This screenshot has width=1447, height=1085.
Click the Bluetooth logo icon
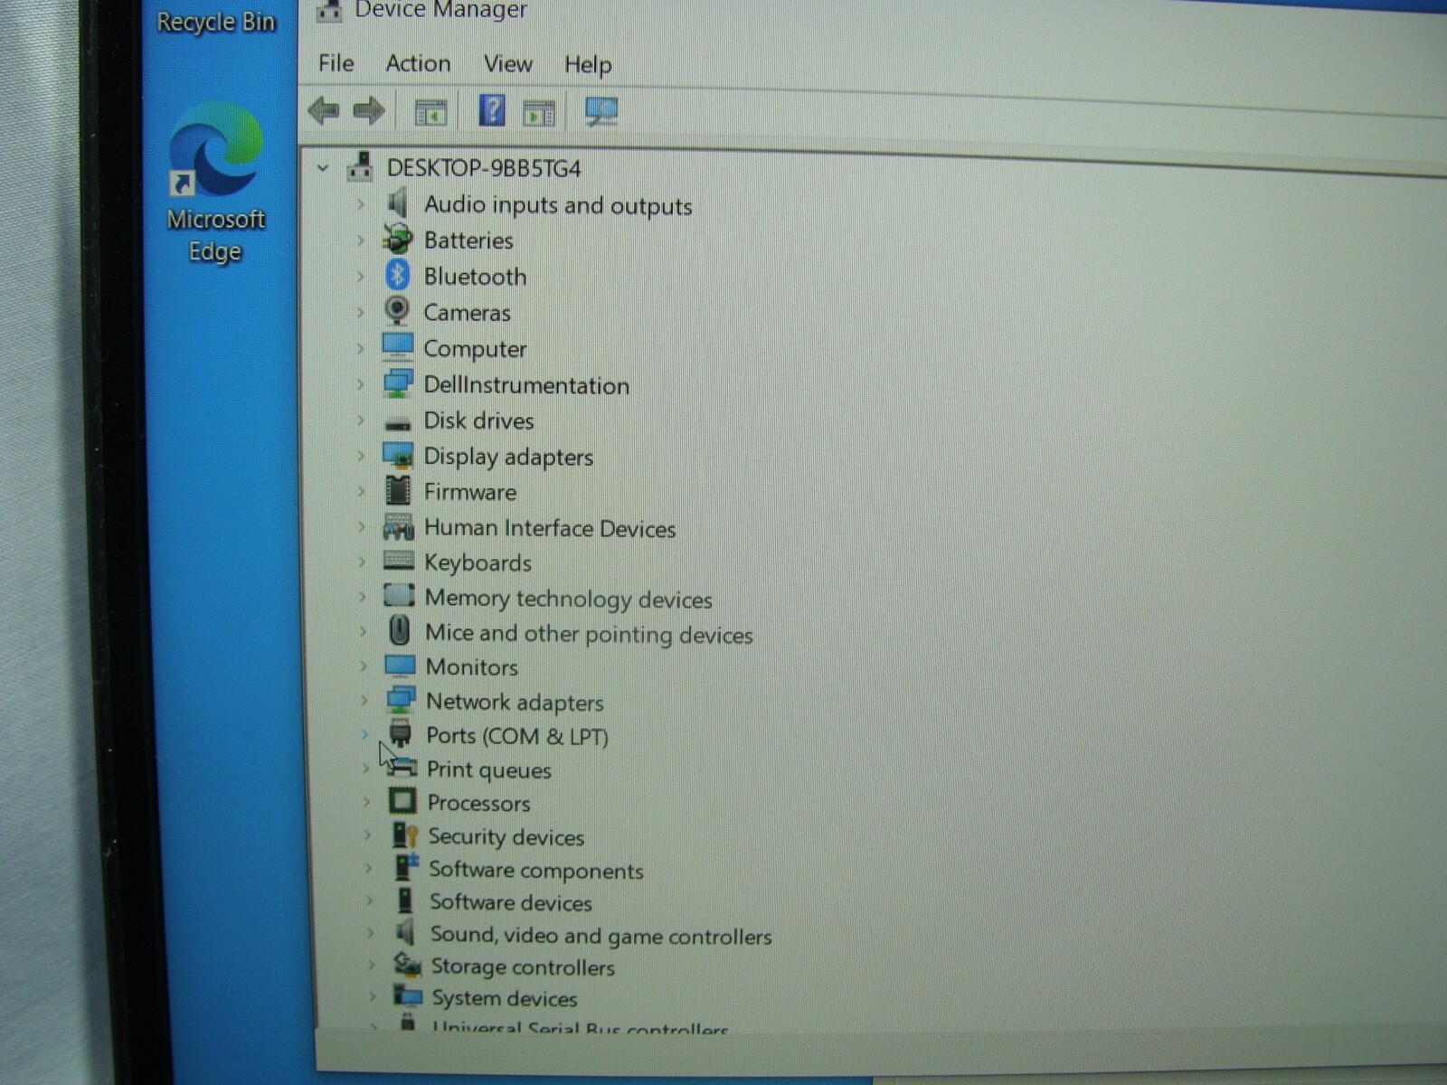point(397,275)
